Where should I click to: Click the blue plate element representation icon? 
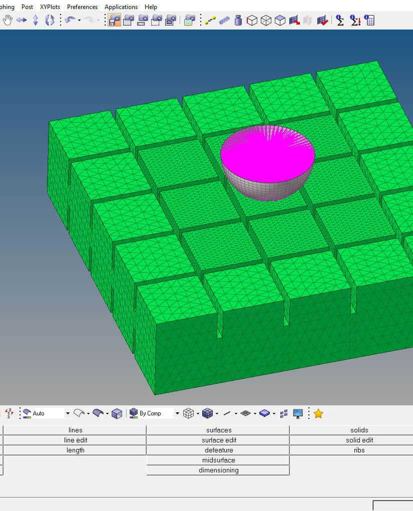tap(264, 413)
